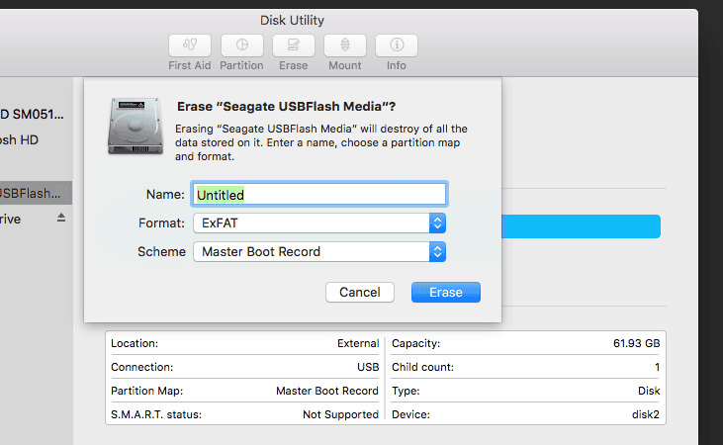The width and height of the screenshot is (723, 445).
Task: Click the Mount toolbar button
Action: [345, 45]
